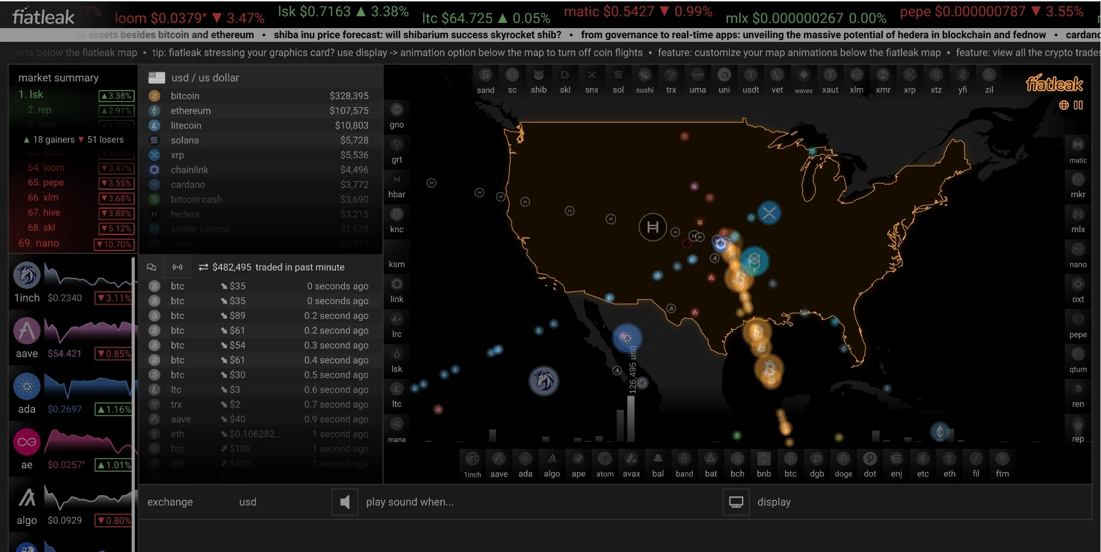Select the shib coin icon
Viewport: 1101px width, 552px height.
coord(538,80)
